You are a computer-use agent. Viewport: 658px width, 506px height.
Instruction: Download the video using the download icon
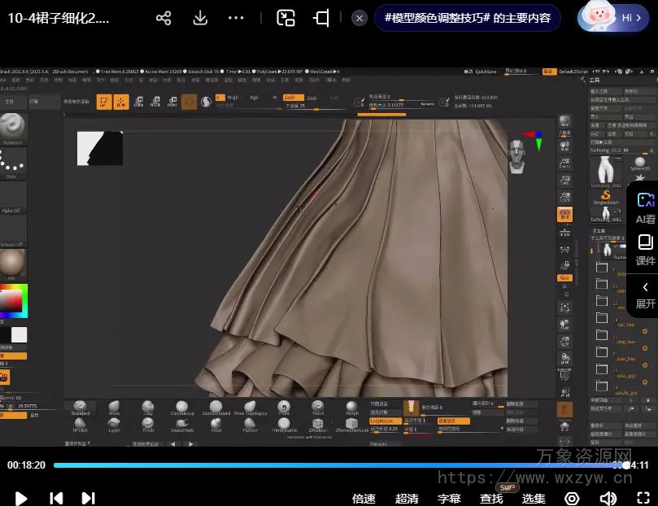coord(199,18)
